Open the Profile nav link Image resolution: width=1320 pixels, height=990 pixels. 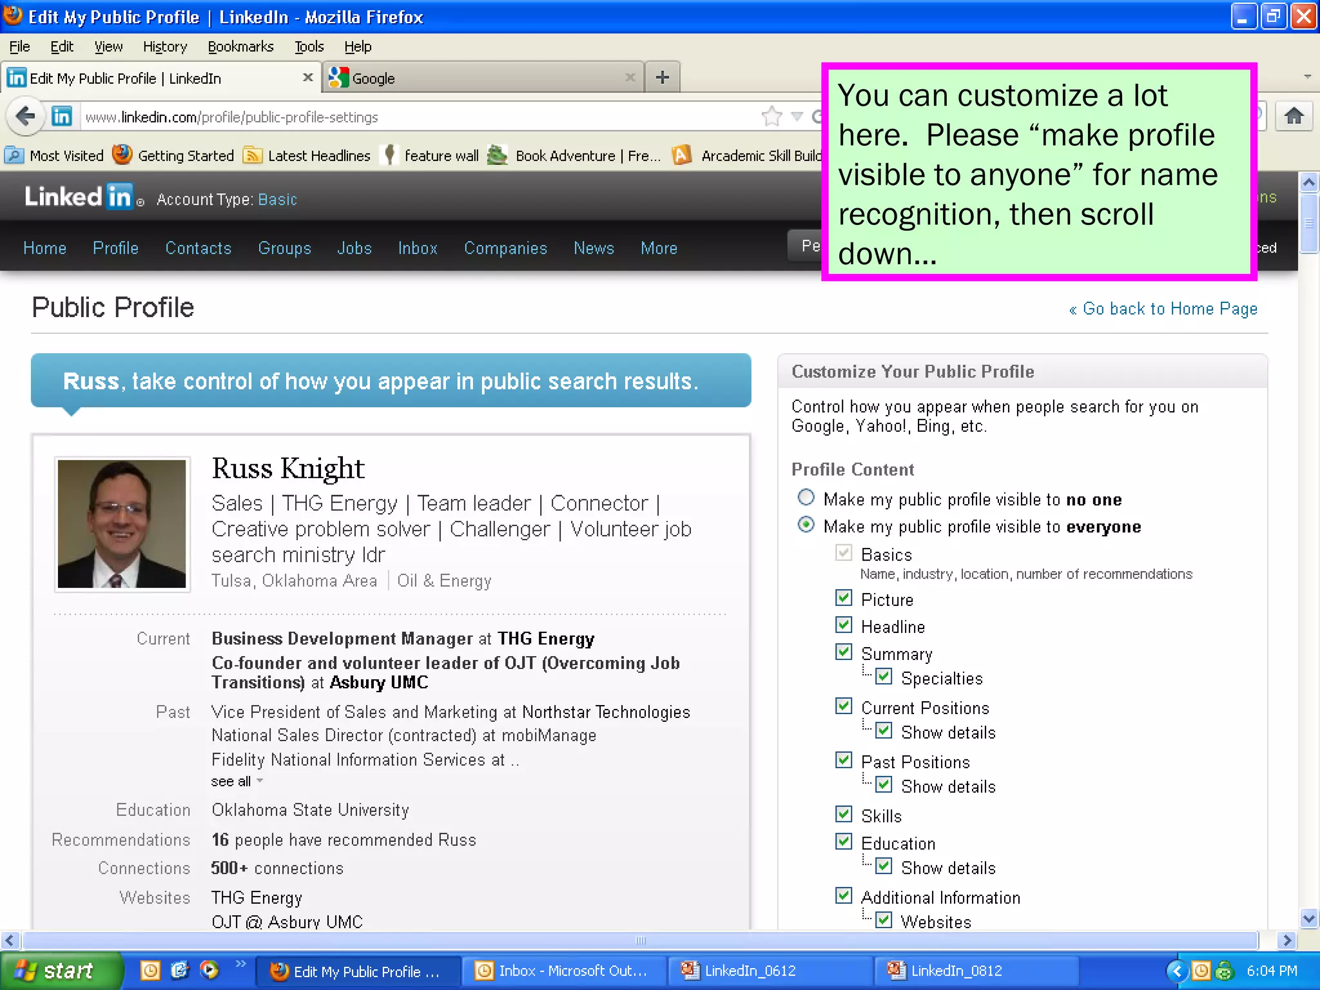click(x=115, y=248)
